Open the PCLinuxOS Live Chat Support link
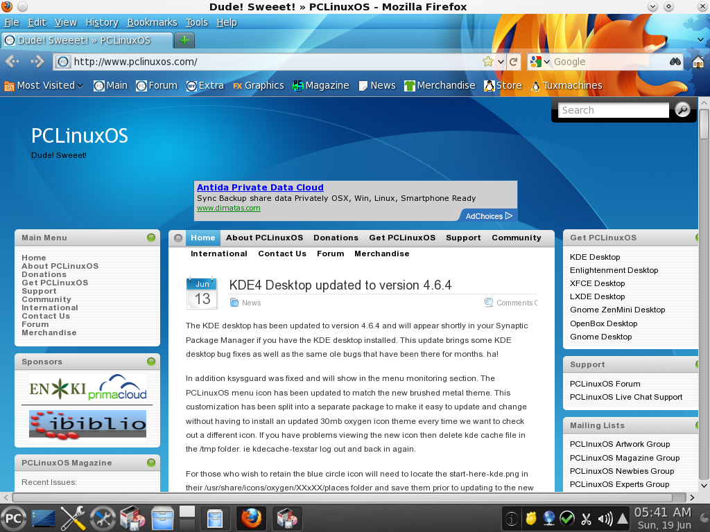The width and height of the screenshot is (710, 532). [x=626, y=397]
